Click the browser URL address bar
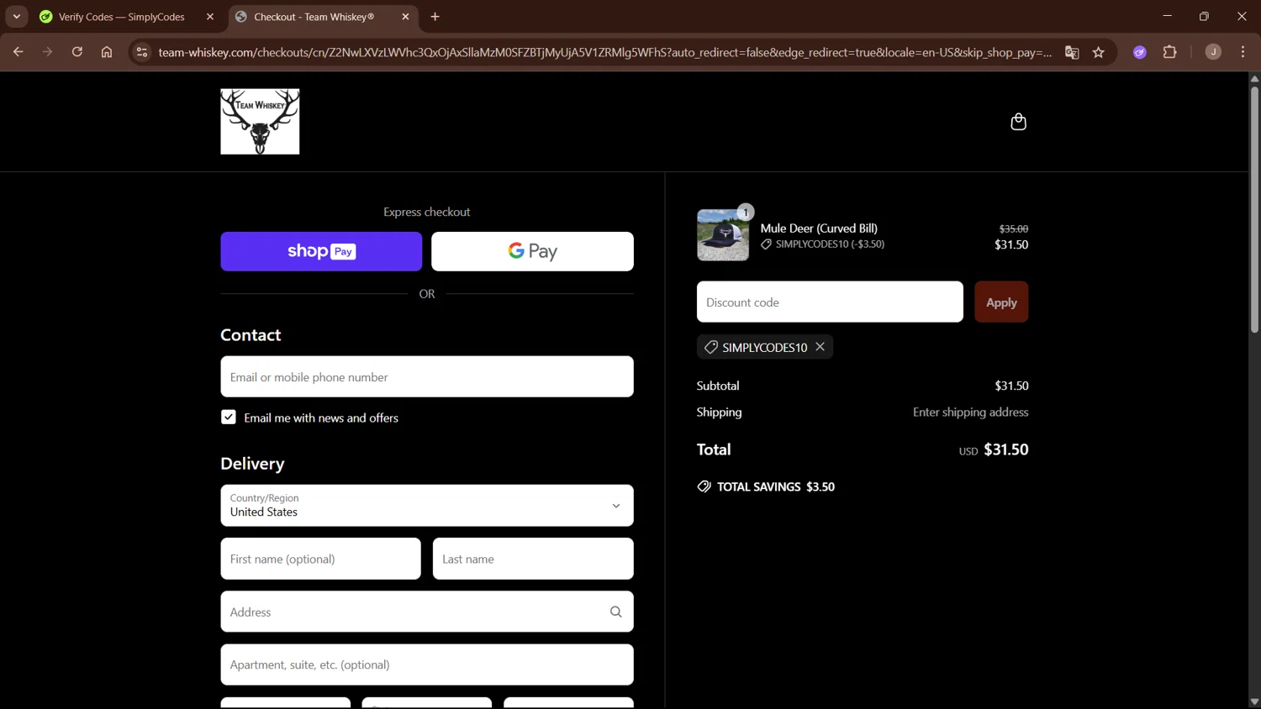Screen dimensions: 1261x709 point(604,52)
